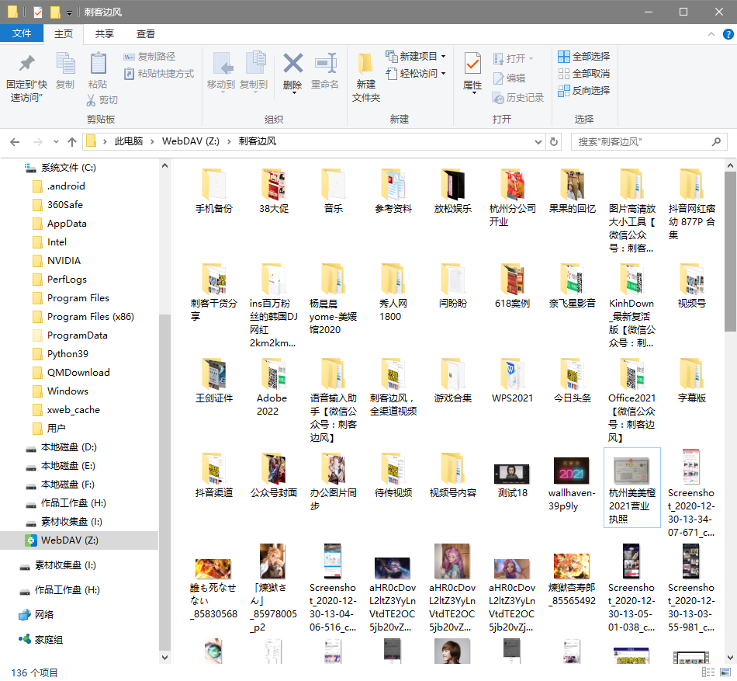
Task: Click the Rename (重命名) icon
Action: [x=325, y=64]
